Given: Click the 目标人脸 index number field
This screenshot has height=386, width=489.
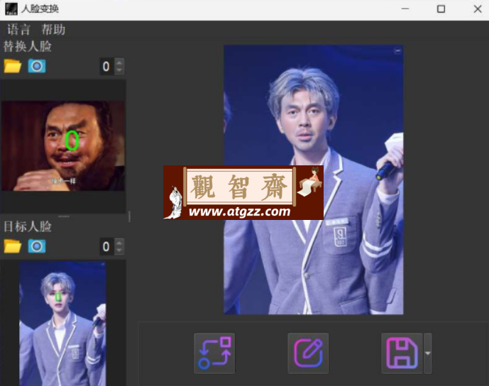Looking at the screenshot, I should click(x=107, y=247).
